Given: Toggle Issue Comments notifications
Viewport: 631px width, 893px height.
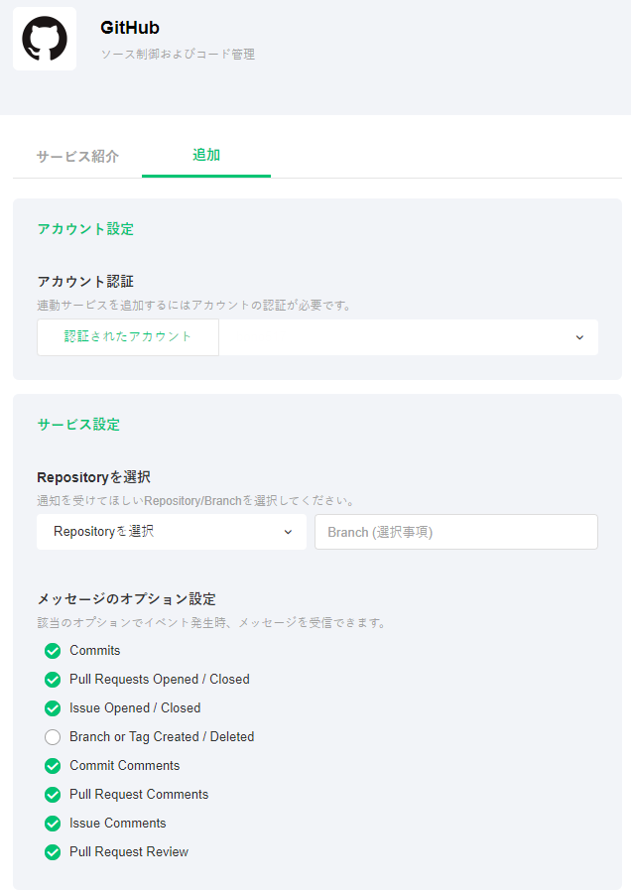Looking at the screenshot, I should (x=53, y=824).
